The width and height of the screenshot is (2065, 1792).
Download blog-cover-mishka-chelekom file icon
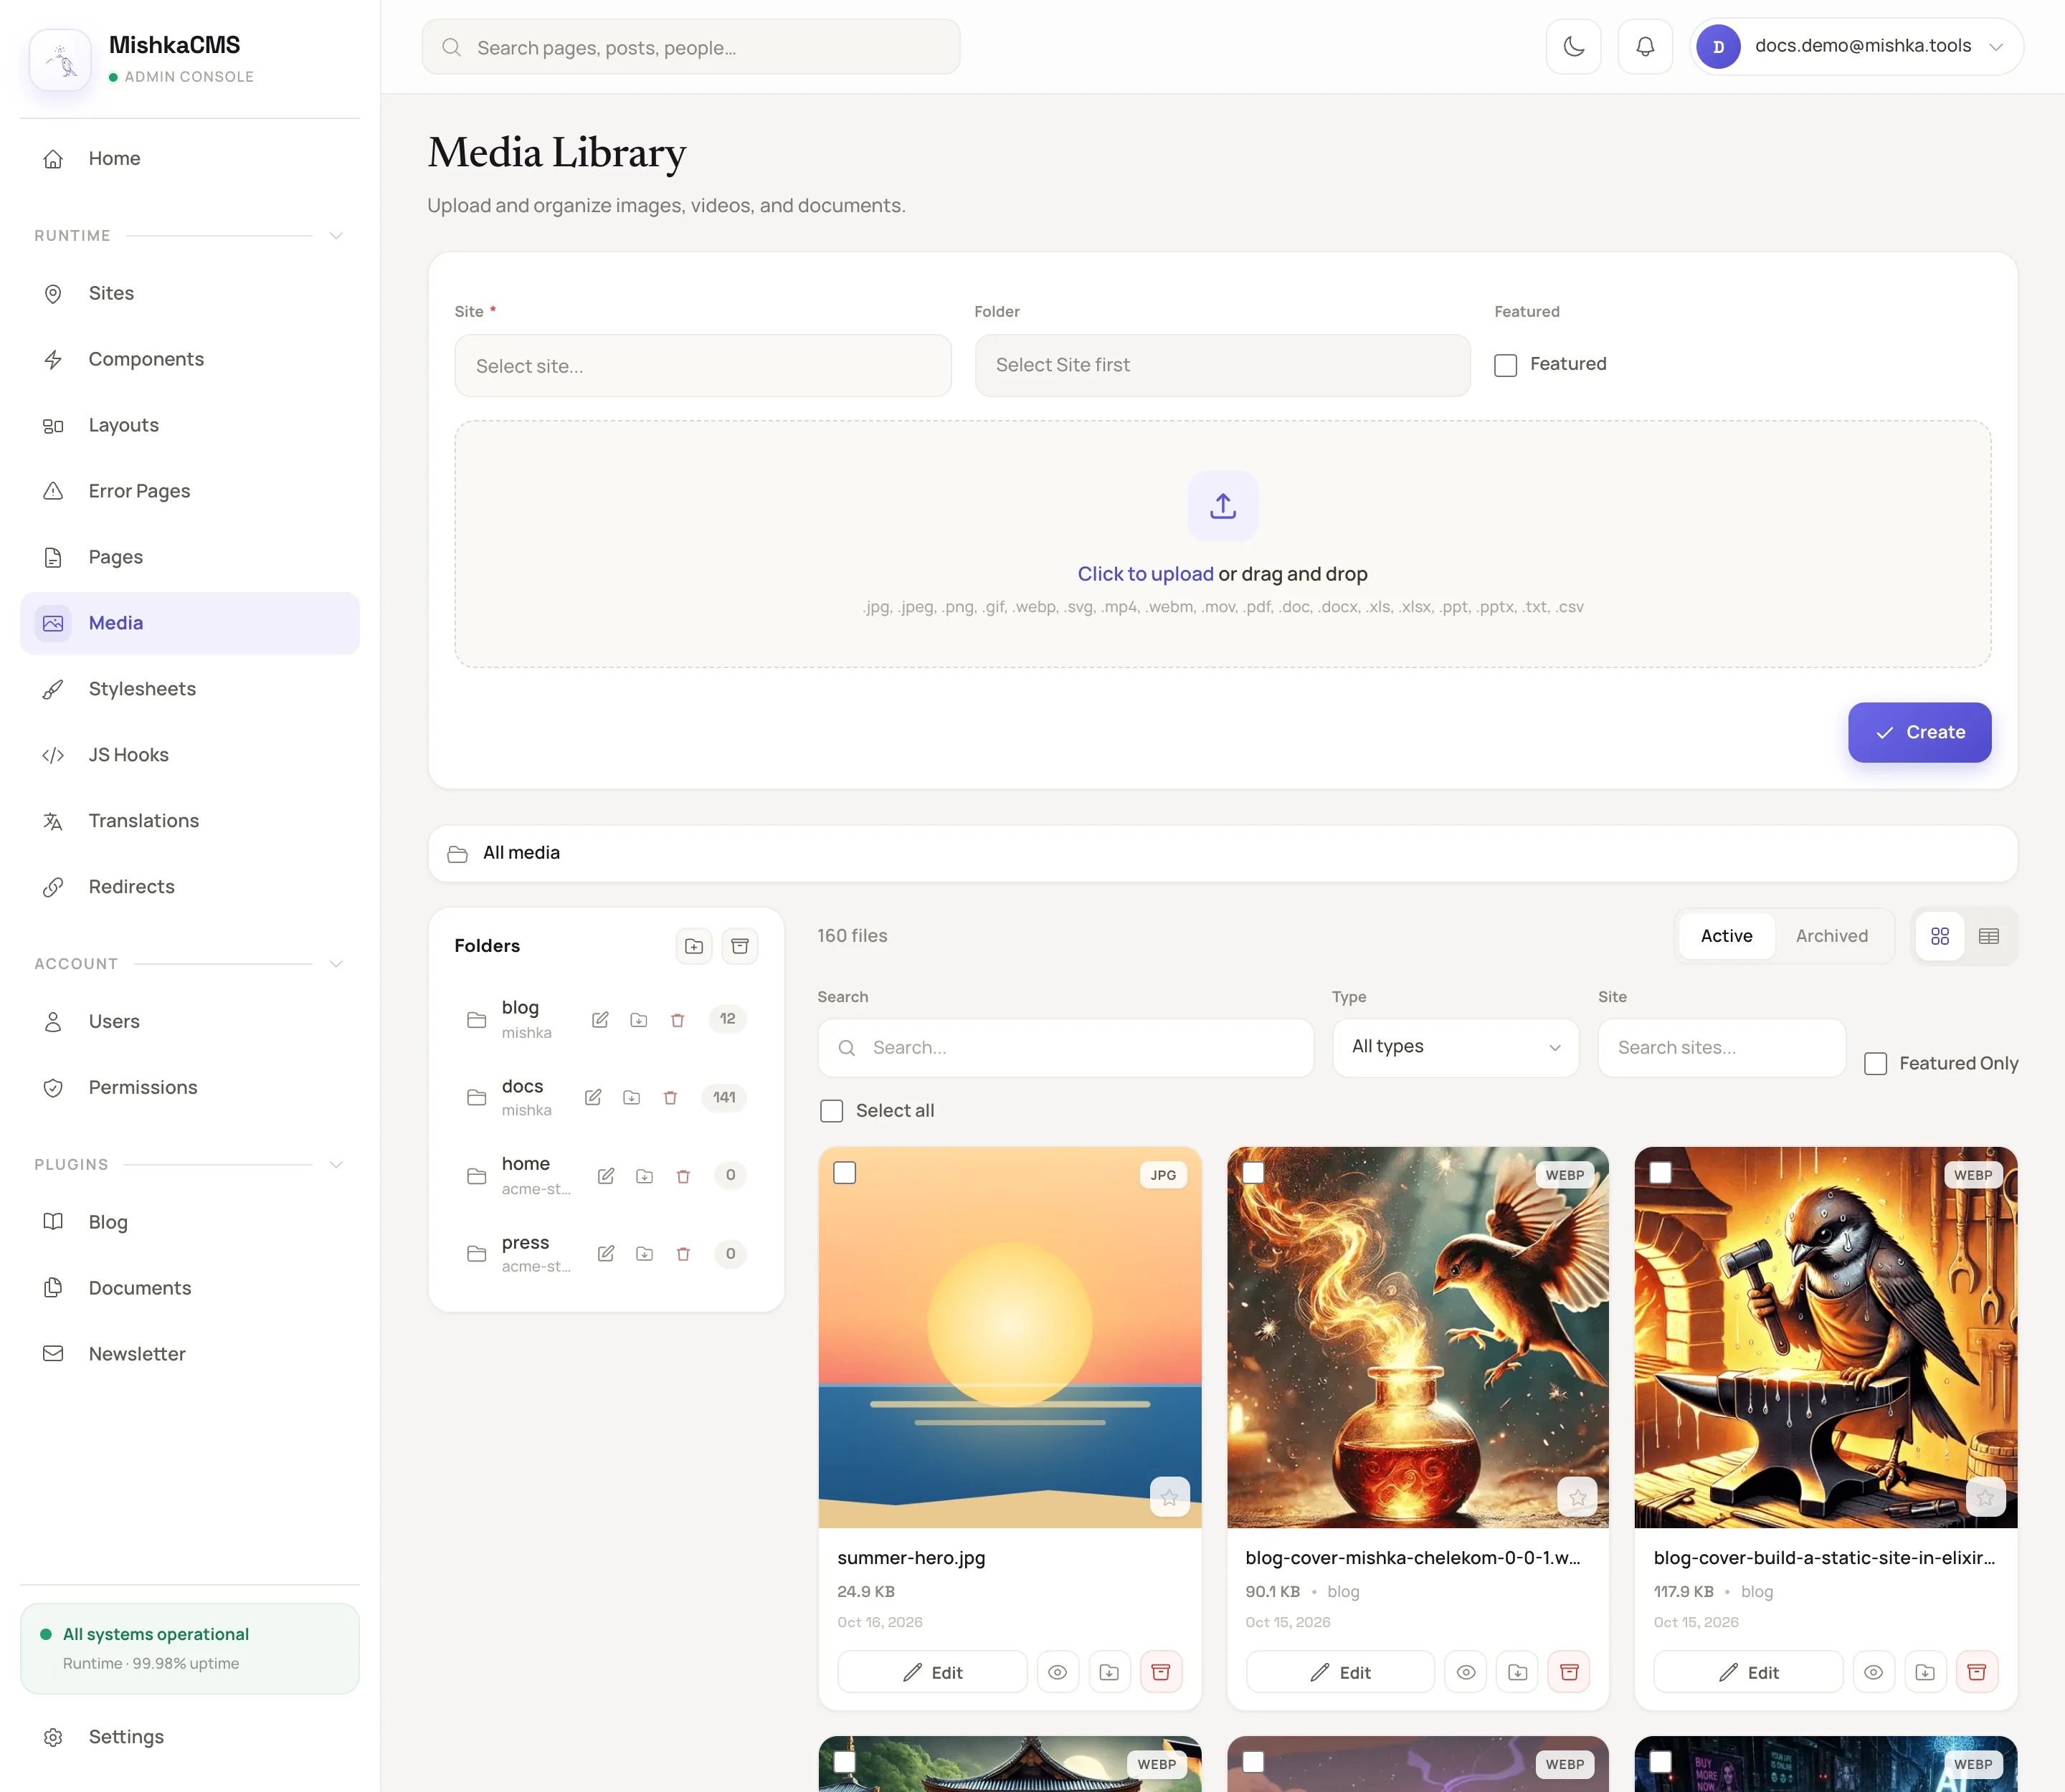tap(1516, 1672)
